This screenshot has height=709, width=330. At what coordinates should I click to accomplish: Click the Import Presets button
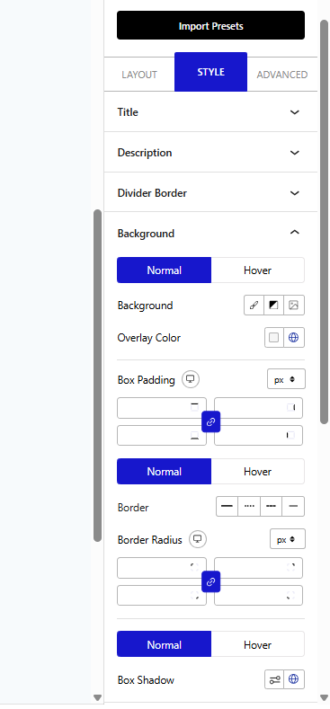[210, 25]
